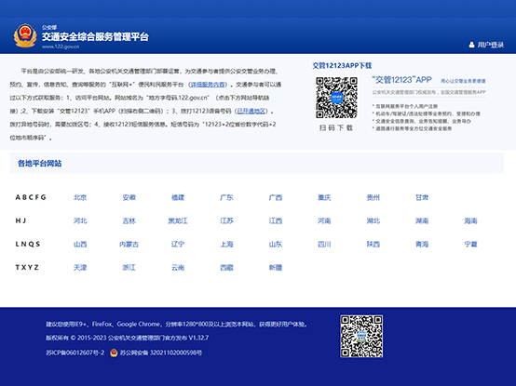The width and height of the screenshot is (516, 386).
Task: Open the 四川 platform link
Action: 324,244
